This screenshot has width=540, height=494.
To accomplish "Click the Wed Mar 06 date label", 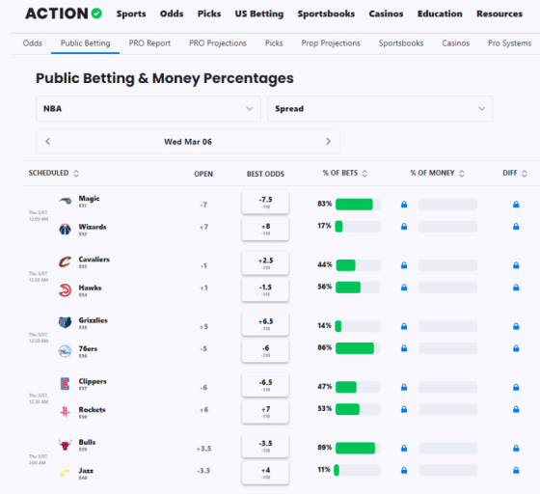I will pyautogui.click(x=188, y=142).
